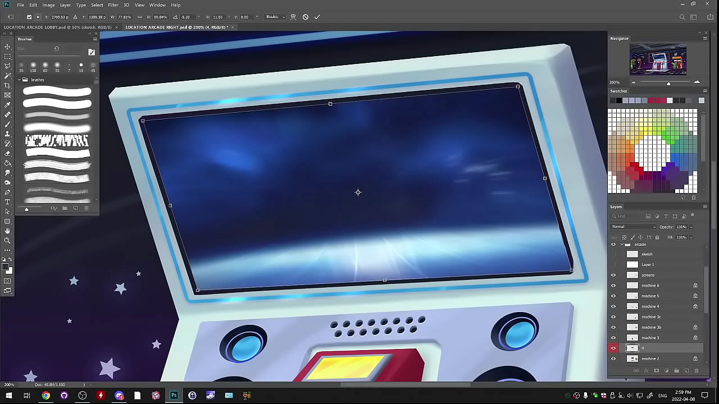Image resolution: width=719 pixels, height=404 pixels.
Task: Select the Zoom tool in the toolbar
Action: coord(7,241)
